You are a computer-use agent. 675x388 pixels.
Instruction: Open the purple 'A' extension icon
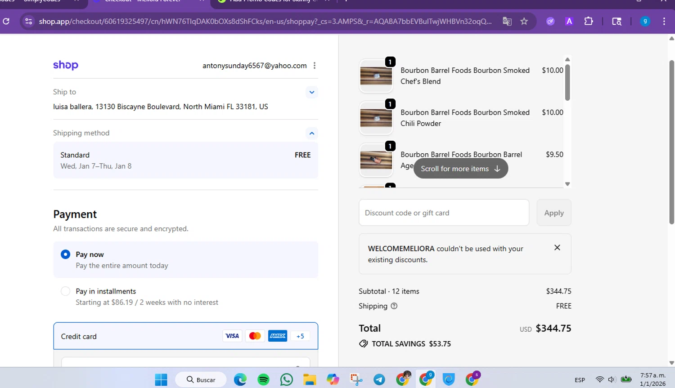tap(569, 21)
